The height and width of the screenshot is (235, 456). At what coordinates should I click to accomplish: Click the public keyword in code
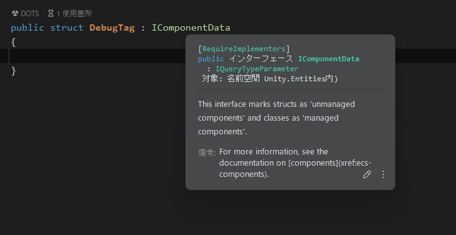pyautogui.click(x=28, y=28)
